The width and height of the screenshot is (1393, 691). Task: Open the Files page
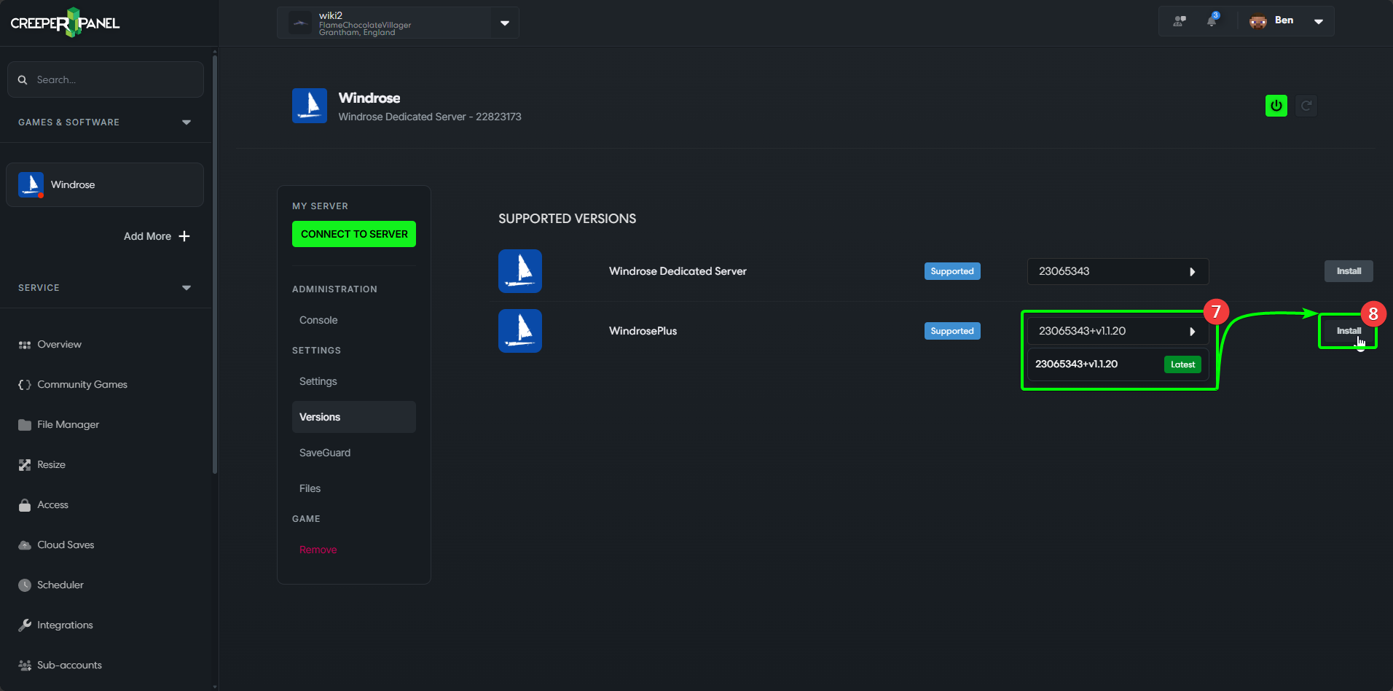[x=310, y=488]
